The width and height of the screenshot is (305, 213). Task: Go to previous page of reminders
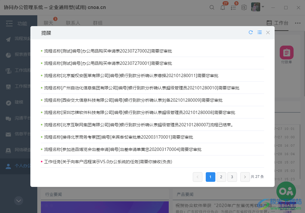tap(198, 177)
